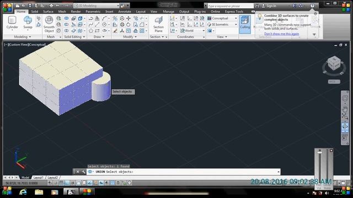The image size is (353, 198).
Task: Toggle Infer Constraints in status bar
Action: click(50, 183)
